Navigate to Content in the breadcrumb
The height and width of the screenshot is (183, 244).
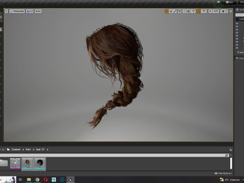[x=16, y=149]
